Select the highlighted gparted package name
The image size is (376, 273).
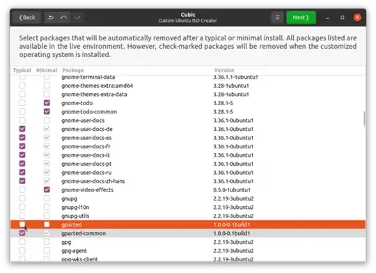[x=72, y=225]
